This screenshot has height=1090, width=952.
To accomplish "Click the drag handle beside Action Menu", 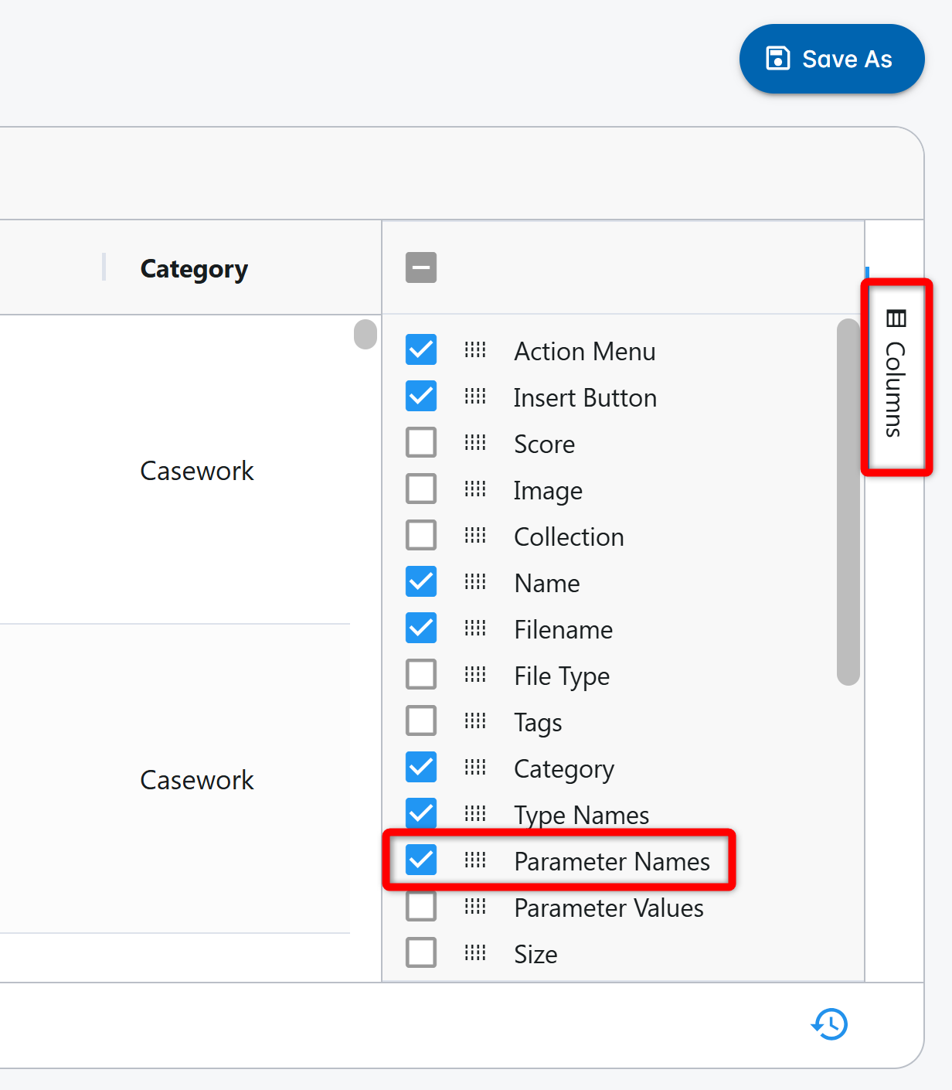I will tap(475, 350).
